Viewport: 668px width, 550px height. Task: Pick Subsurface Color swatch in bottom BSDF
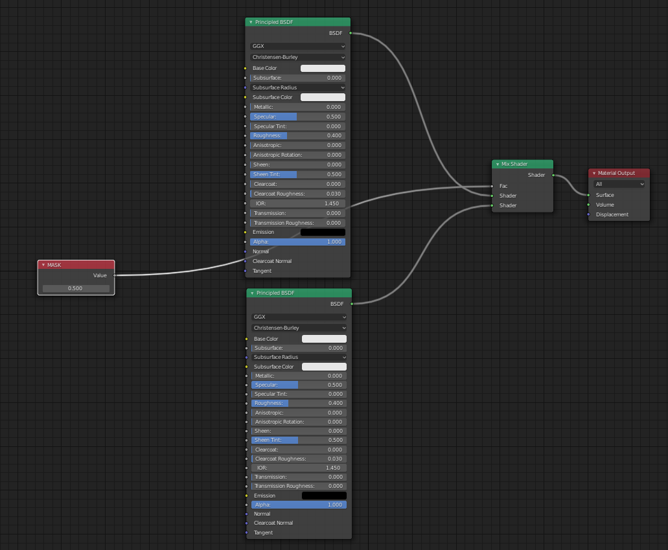324,367
